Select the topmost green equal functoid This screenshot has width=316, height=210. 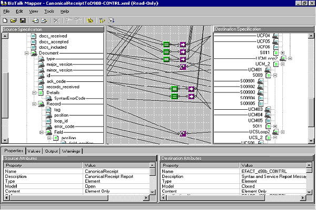166,45
